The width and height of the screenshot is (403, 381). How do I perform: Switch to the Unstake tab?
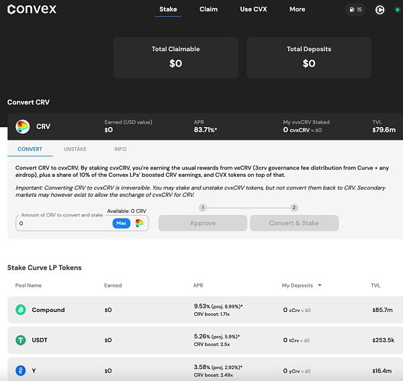(x=75, y=149)
